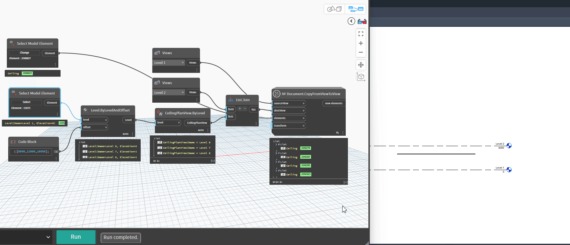Activate the Orbit cube icon
The width and height of the screenshot is (570, 245).
click(361, 77)
